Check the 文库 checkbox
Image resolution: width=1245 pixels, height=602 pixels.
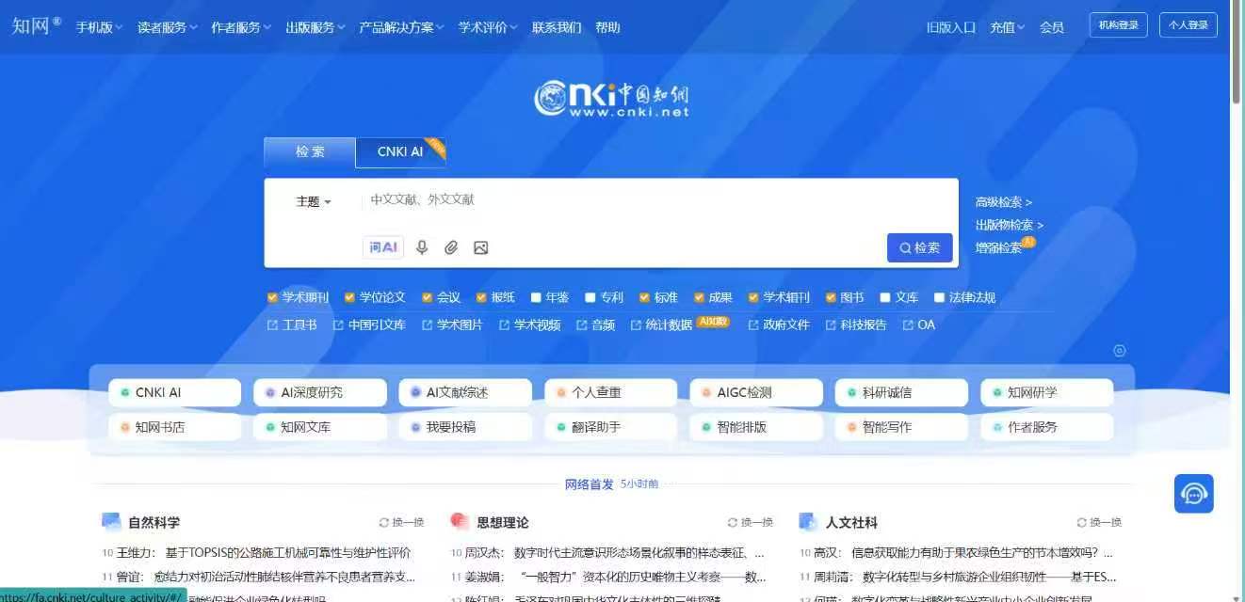885,297
